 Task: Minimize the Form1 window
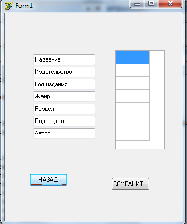(x=137, y=4)
